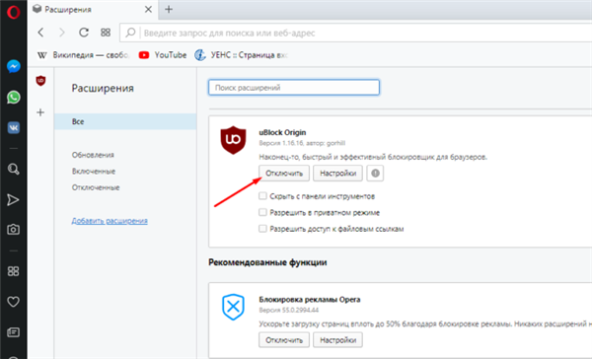
Task: Check Разрешить доступ к файловым ссылкам
Action: click(x=262, y=229)
